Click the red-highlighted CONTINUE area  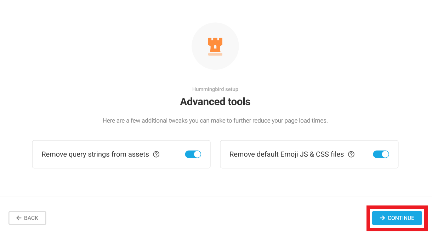point(397,218)
